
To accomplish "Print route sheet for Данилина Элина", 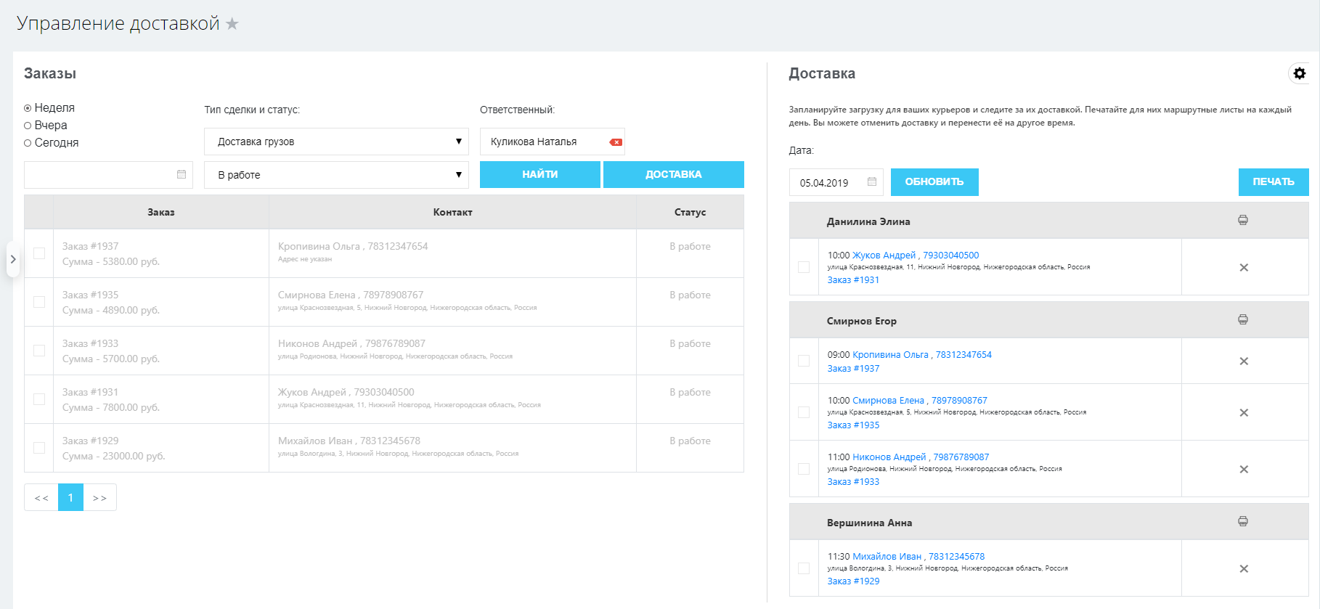I will tap(1243, 220).
